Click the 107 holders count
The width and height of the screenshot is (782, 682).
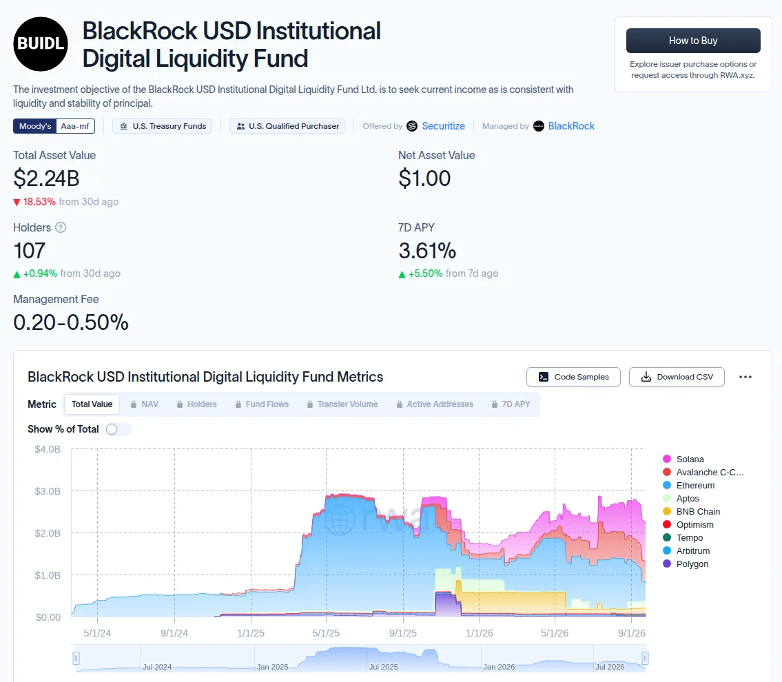coord(30,251)
